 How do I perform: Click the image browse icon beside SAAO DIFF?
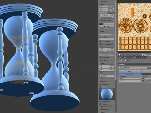[143, 55]
